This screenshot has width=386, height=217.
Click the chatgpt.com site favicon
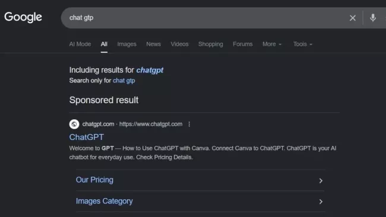click(74, 124)
